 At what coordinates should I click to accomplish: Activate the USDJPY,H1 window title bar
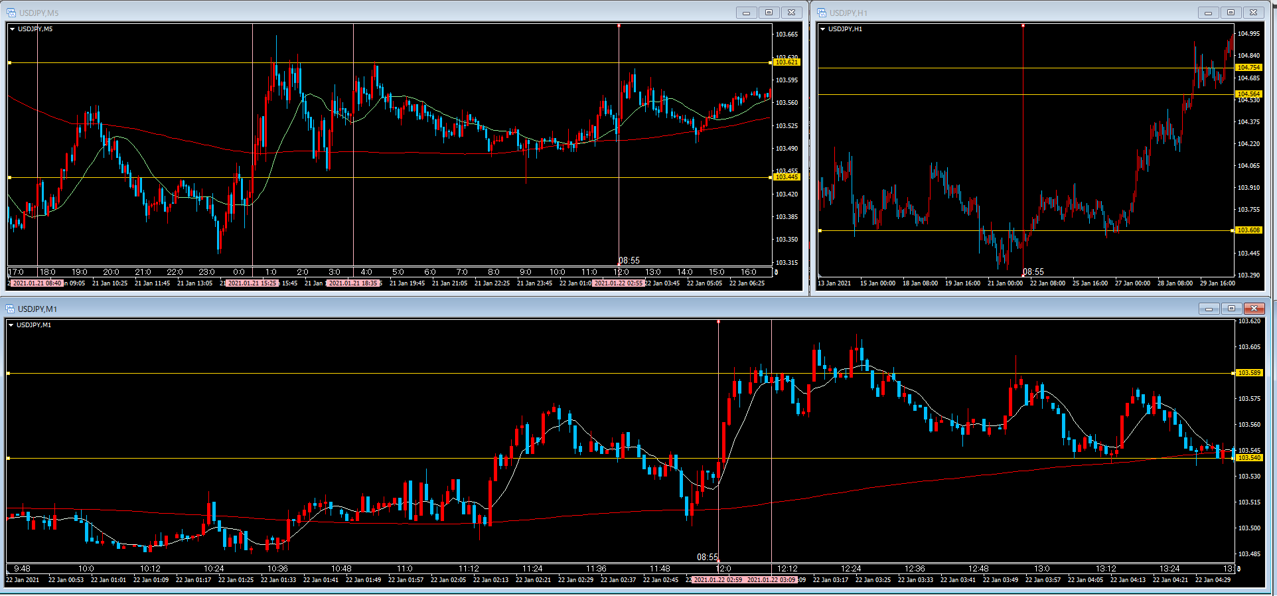(x=996, y=13)
